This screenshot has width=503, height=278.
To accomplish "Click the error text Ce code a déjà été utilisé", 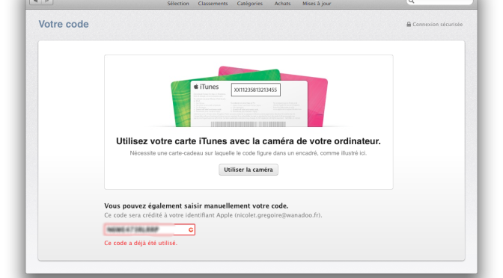I will pos(141,243).
